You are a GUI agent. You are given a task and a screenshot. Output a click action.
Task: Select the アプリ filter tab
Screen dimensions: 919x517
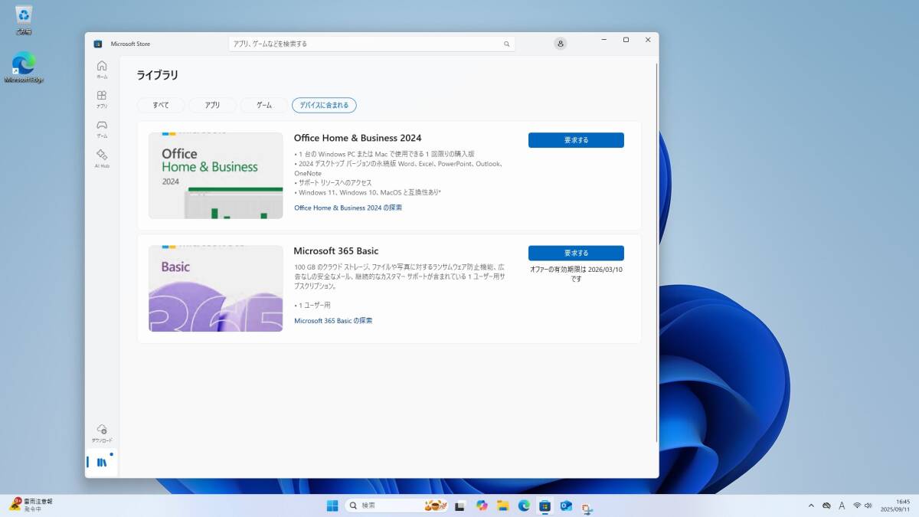tap(212, 105)
